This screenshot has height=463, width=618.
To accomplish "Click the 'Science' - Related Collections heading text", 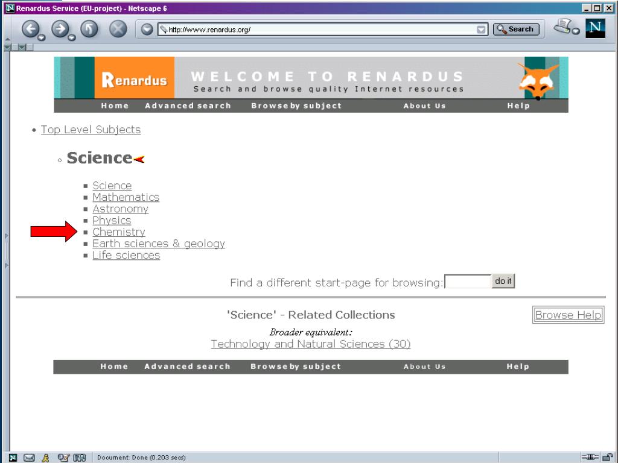I will pos(311,315).
